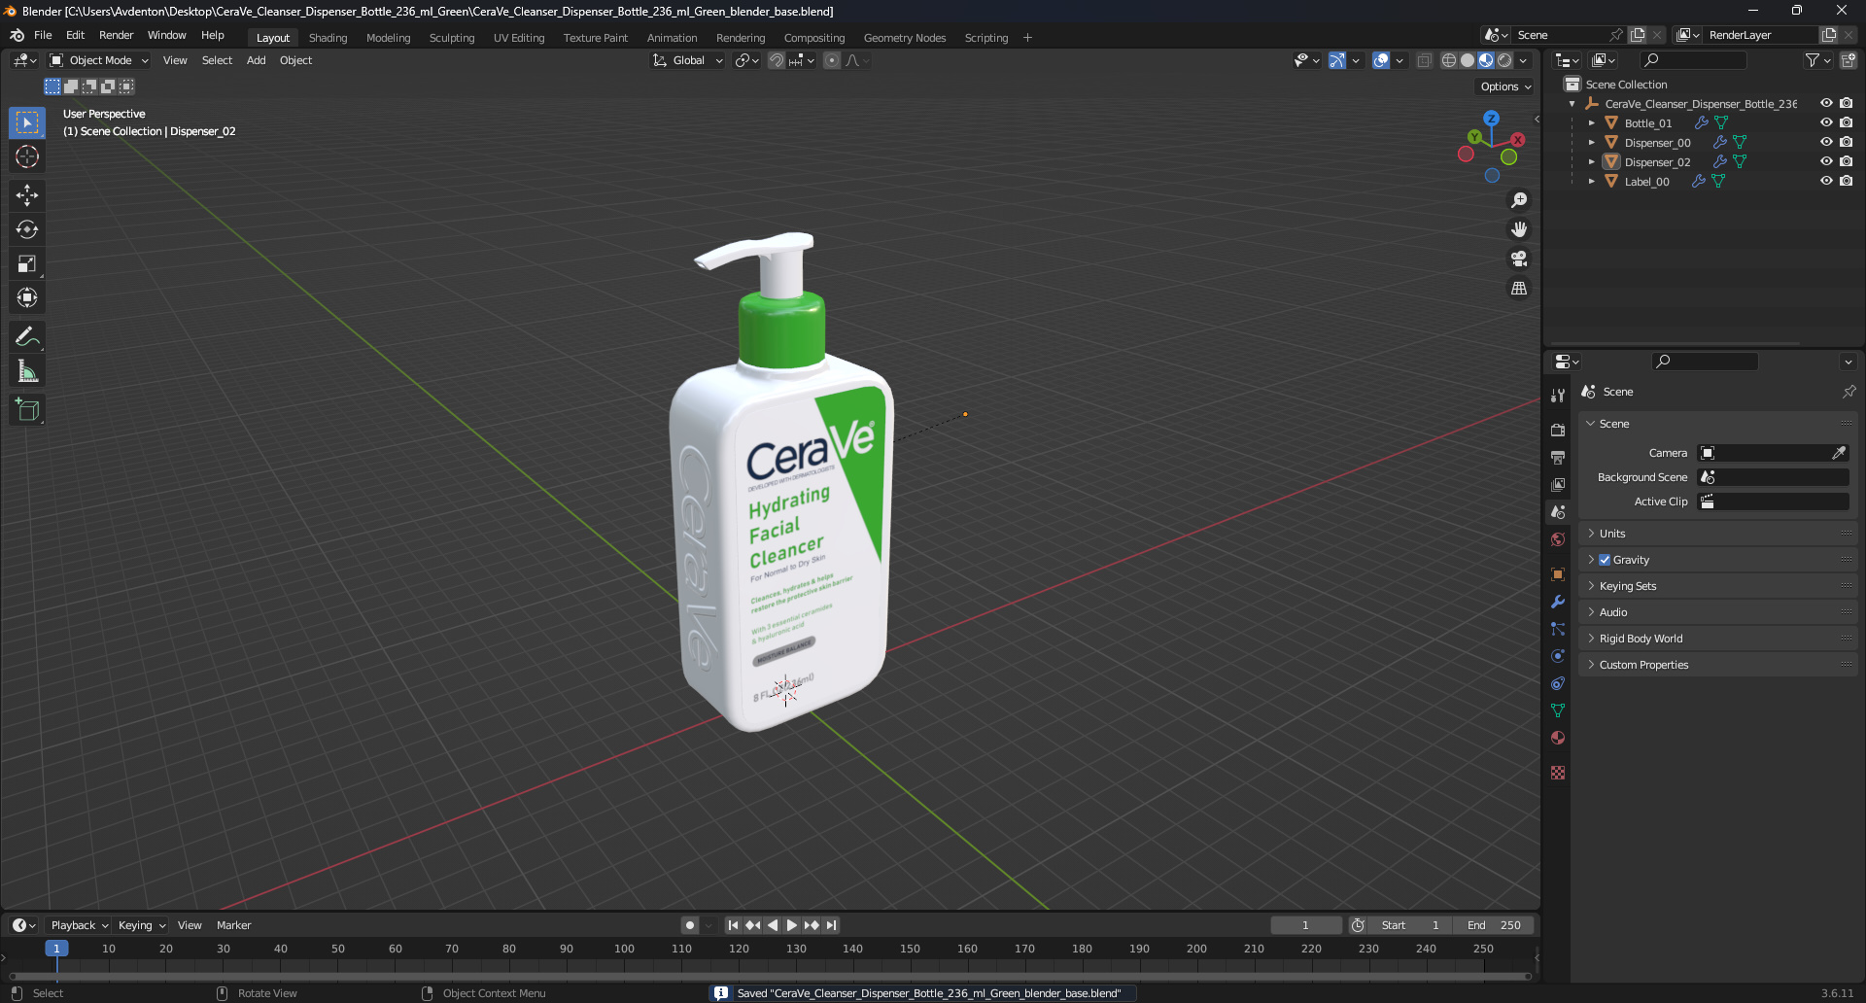Click the timeline Marker menu
Image resolution: width=1866 pixels, height=1003 pixels.
coord(233,925)
